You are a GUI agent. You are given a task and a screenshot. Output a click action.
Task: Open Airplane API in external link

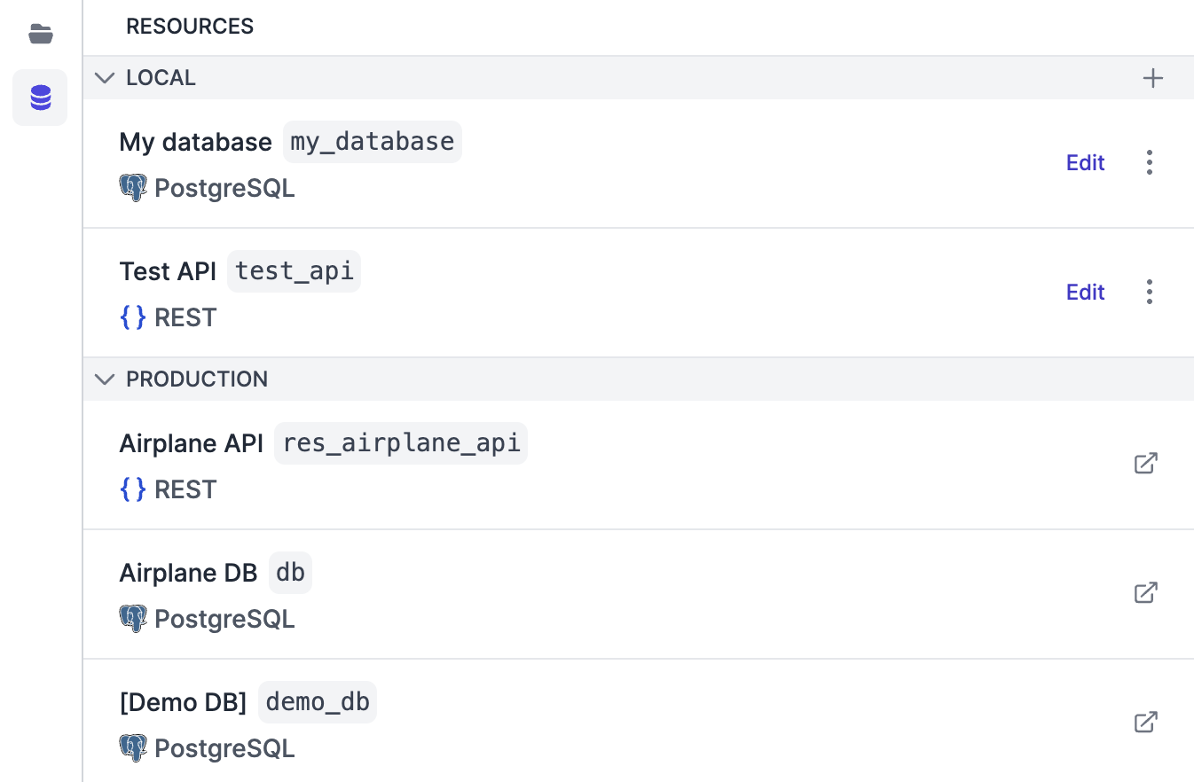pyautogui.click(x=1146, y=464)
